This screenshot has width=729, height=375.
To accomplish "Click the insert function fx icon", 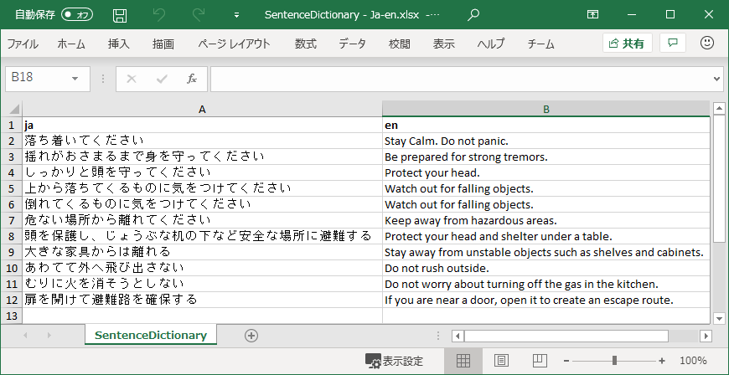I will [192, 79].
